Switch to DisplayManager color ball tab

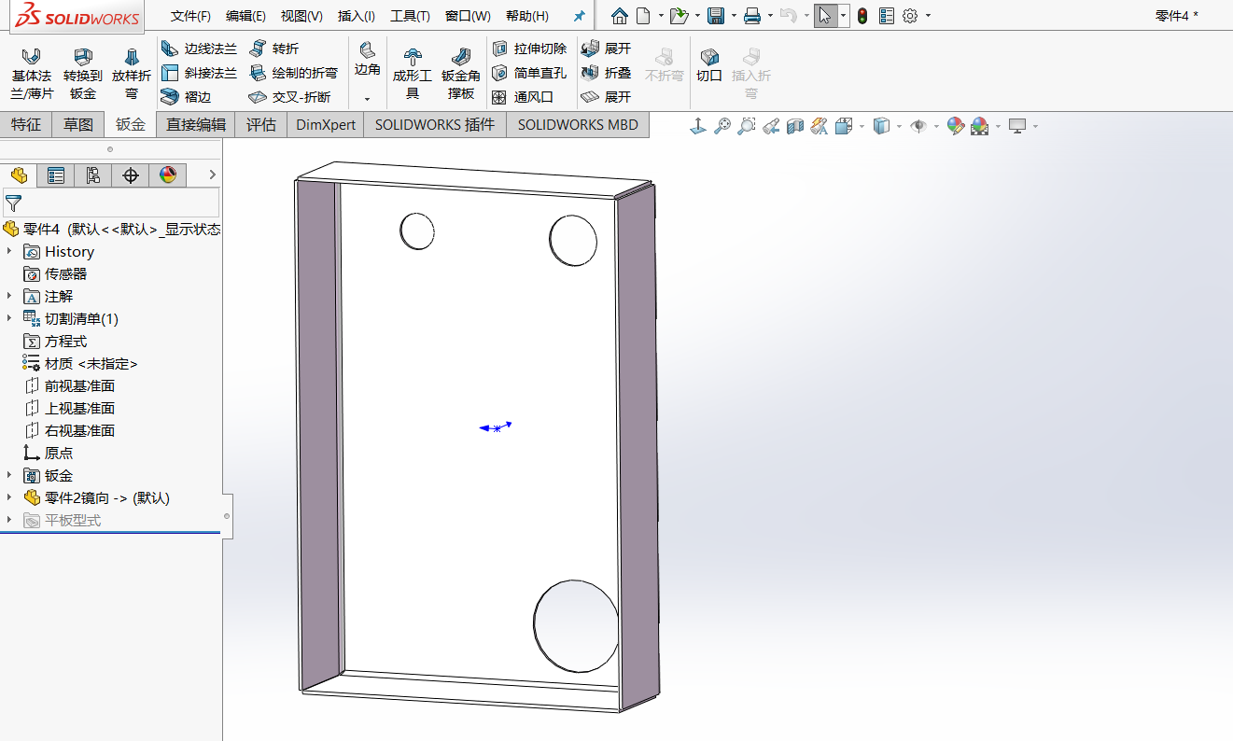pos(168,175)
